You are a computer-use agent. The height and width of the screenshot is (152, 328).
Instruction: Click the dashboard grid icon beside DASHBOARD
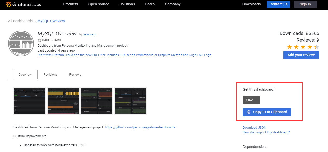[39, 40]
